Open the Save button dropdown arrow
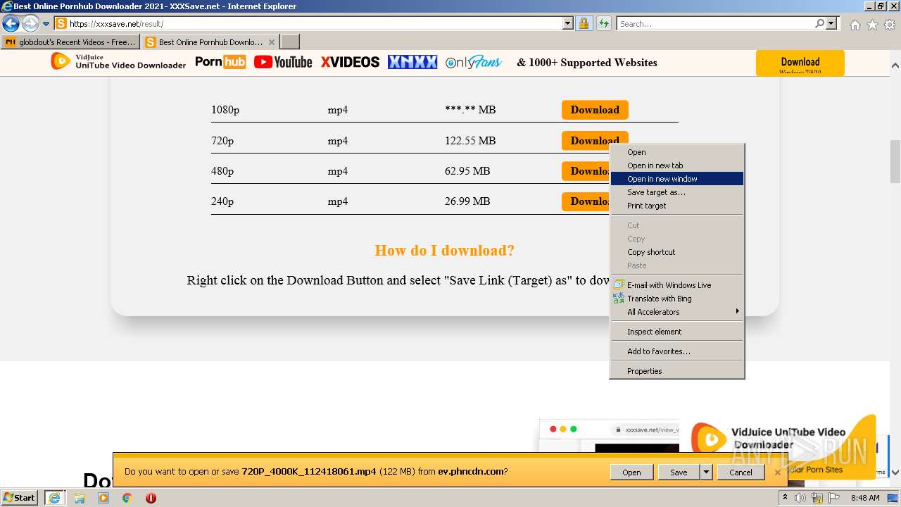The height and width of the screenshot is (507, 901). coord(706,472)
